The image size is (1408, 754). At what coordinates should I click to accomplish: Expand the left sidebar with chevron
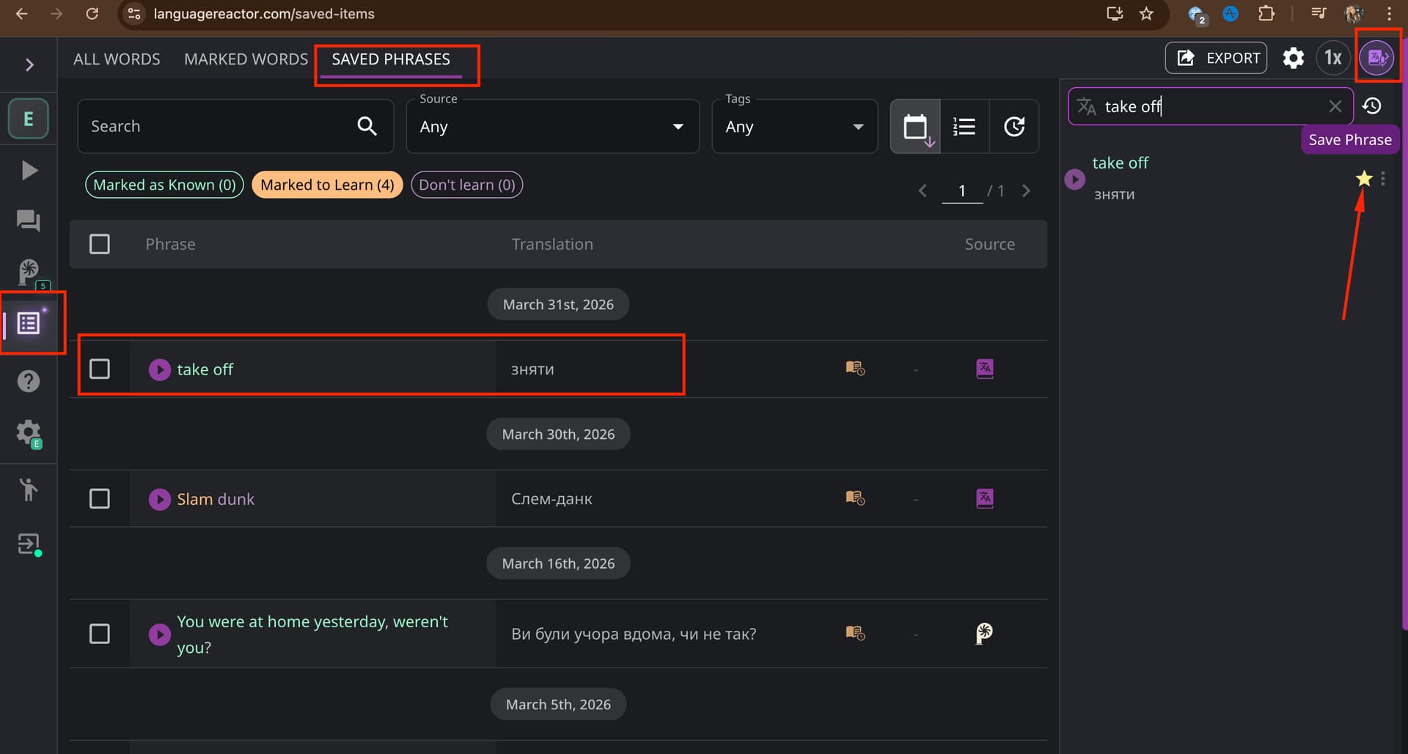click(29, 65)
